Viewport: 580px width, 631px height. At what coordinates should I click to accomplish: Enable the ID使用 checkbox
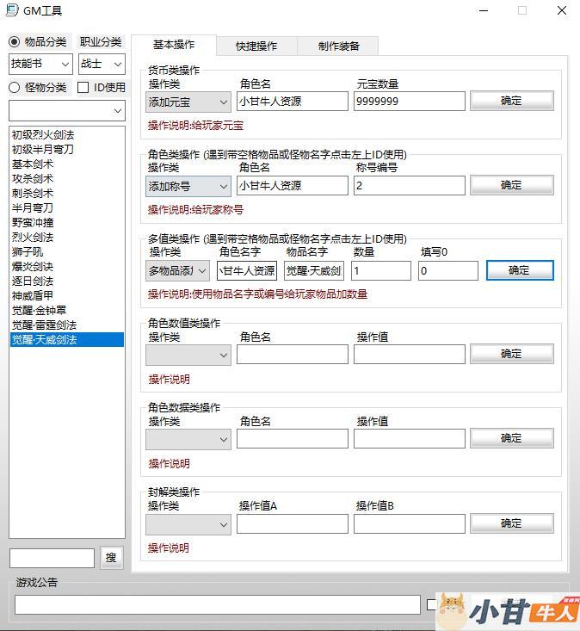[83, 87]
